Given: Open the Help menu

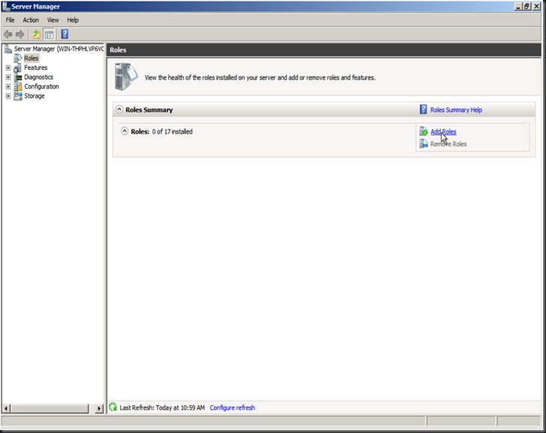Looking at the screenshot, I should (x=73, y=20).
